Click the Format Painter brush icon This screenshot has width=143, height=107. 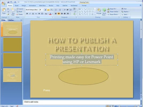pos(8,14)
